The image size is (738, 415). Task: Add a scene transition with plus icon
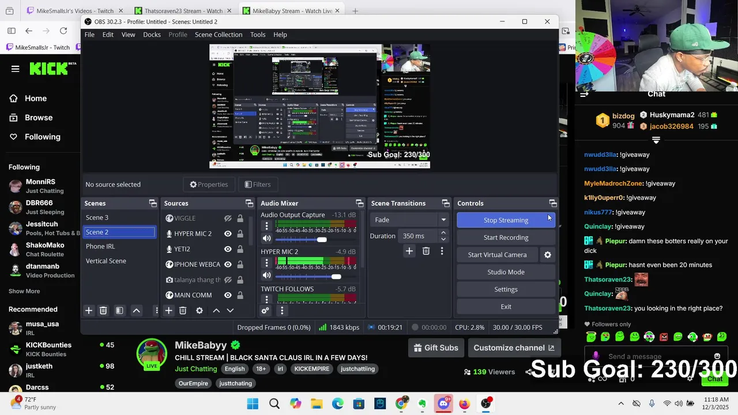(409, 251)
